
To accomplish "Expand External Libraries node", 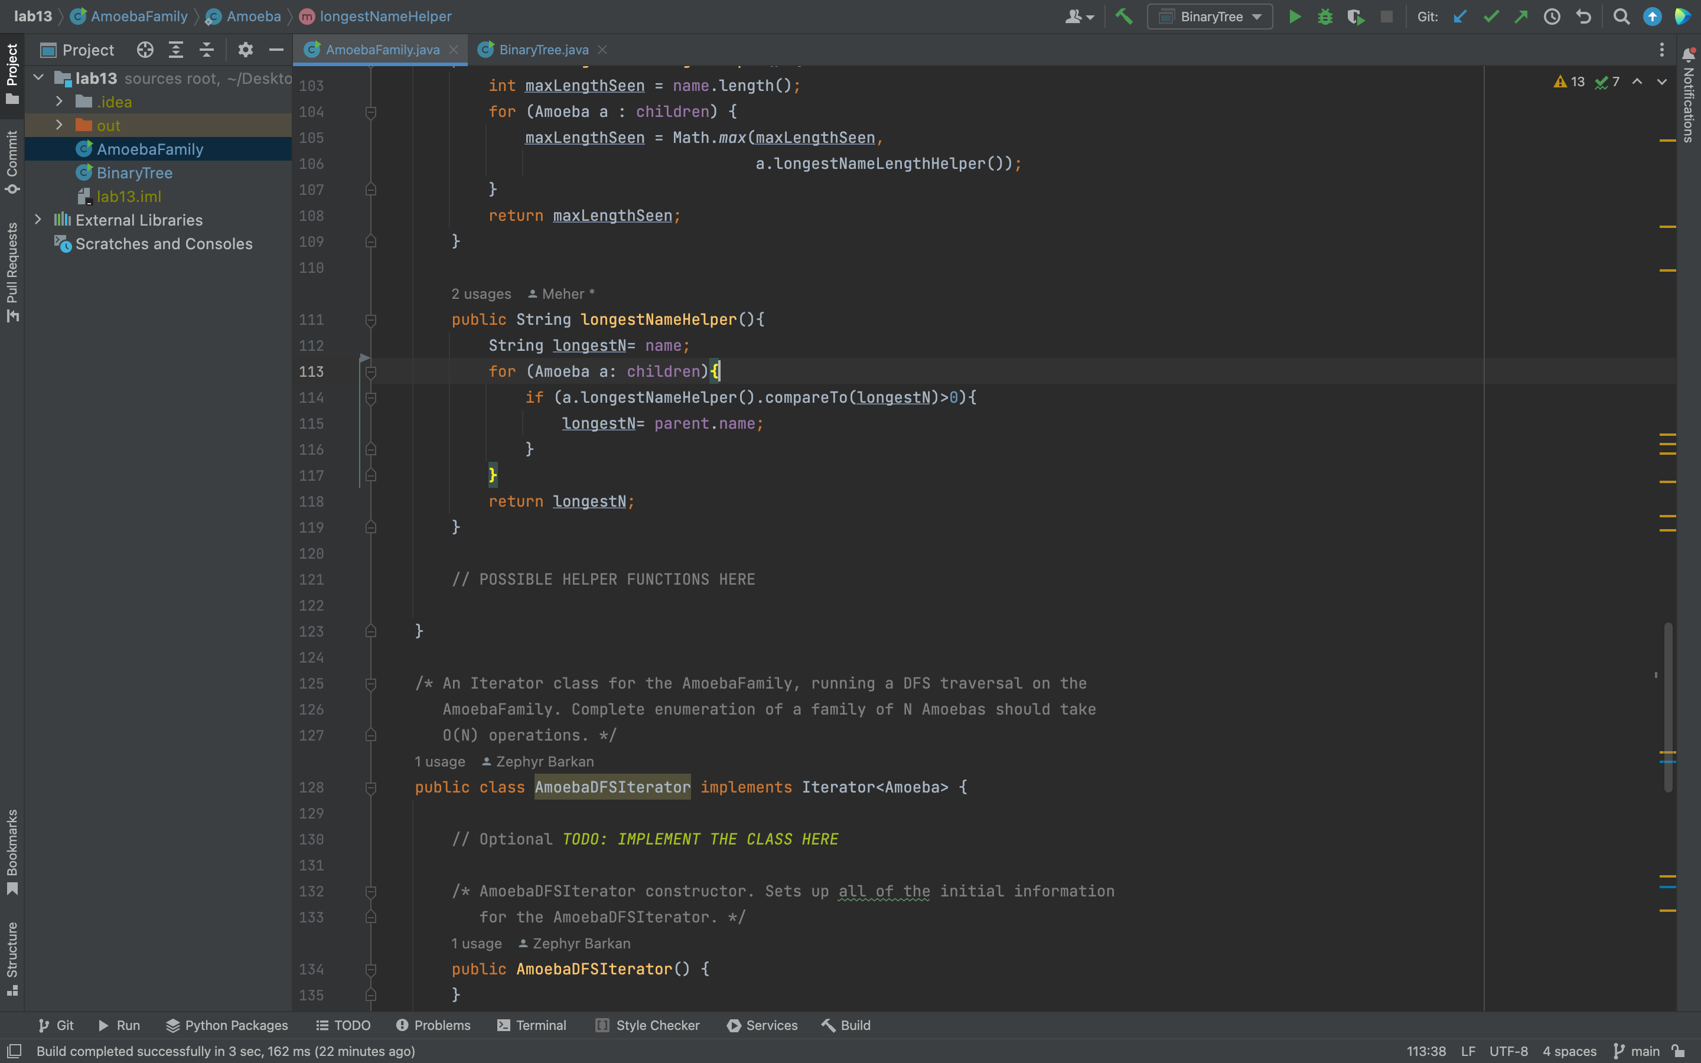I will pyautogui.click(x=38, y=220).
